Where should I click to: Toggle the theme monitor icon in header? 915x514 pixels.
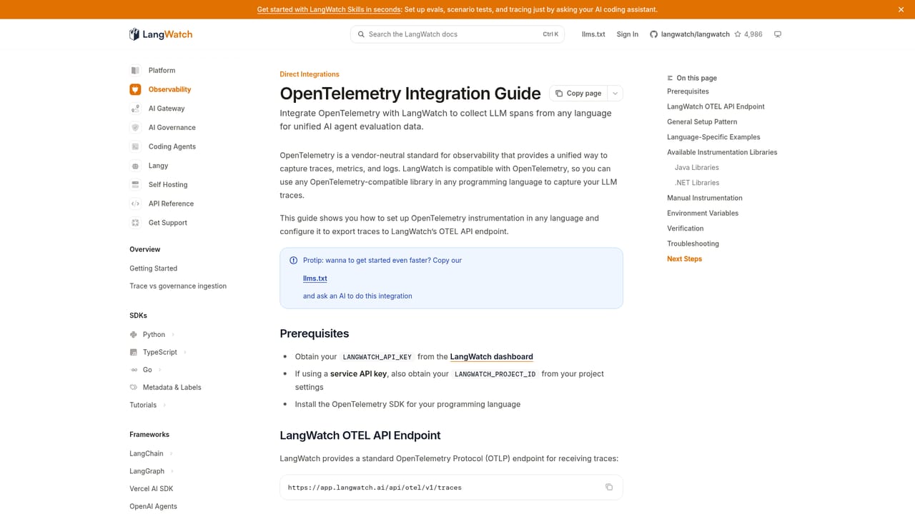coord(778,34)
